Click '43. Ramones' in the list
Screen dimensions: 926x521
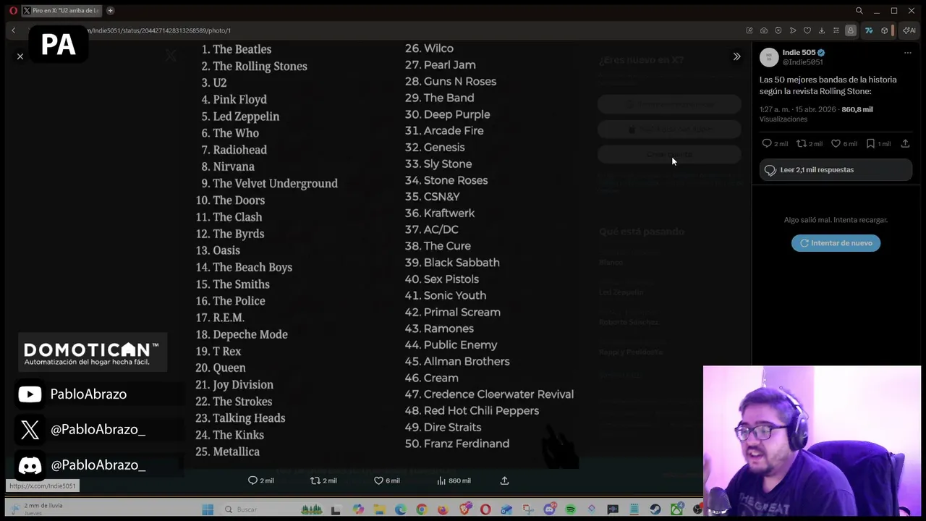click(439, 329)
